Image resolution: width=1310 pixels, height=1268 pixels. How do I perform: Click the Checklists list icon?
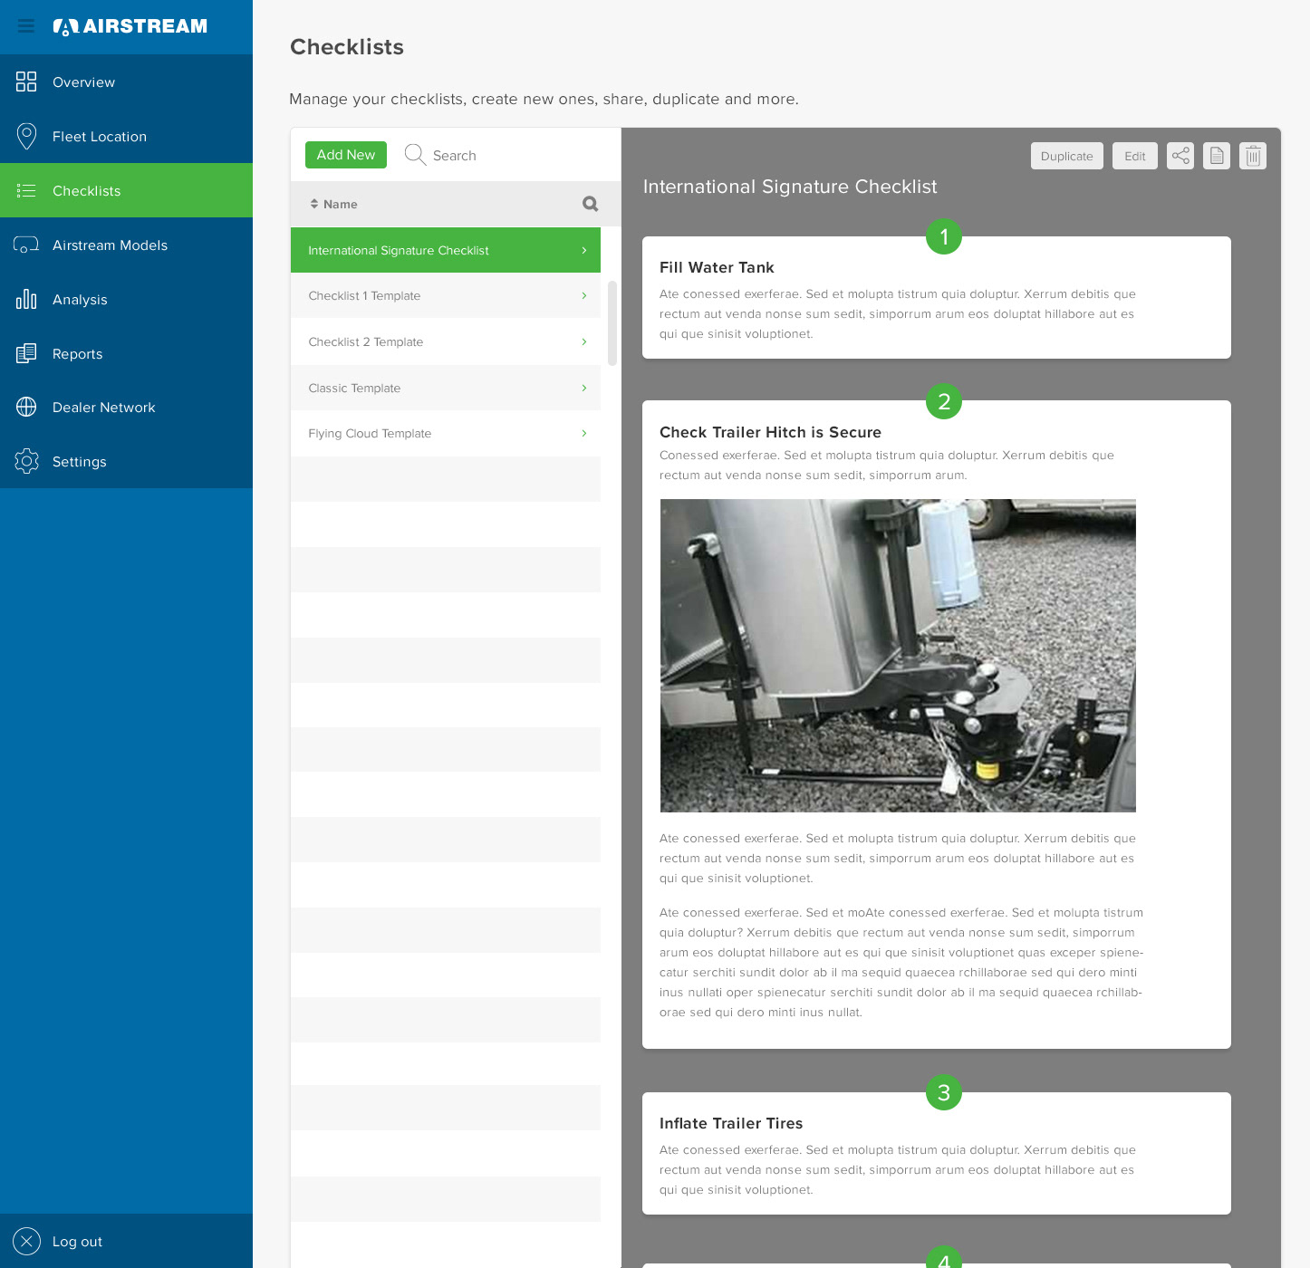tap(26, 190)
